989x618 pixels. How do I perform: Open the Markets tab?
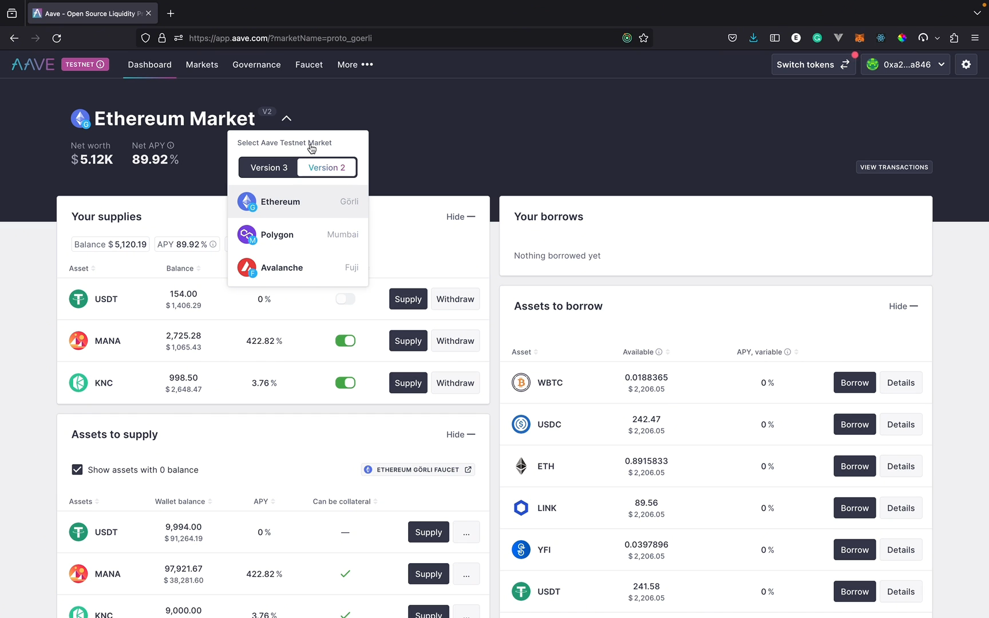(x=202, y=65)
